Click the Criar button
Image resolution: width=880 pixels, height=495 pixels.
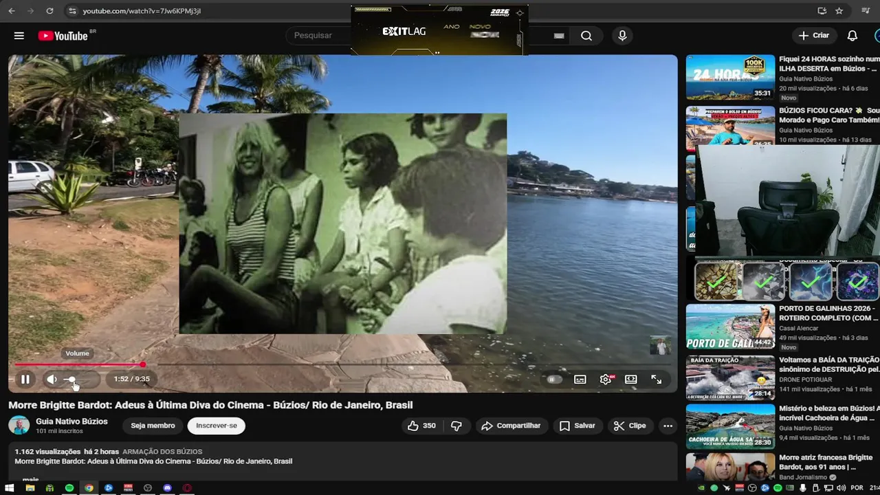pyautogui.click(x=814, y=36)
